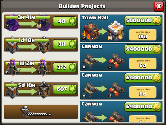
Task: Click the 1d 21H progress bar
Action: click(28, 64)
